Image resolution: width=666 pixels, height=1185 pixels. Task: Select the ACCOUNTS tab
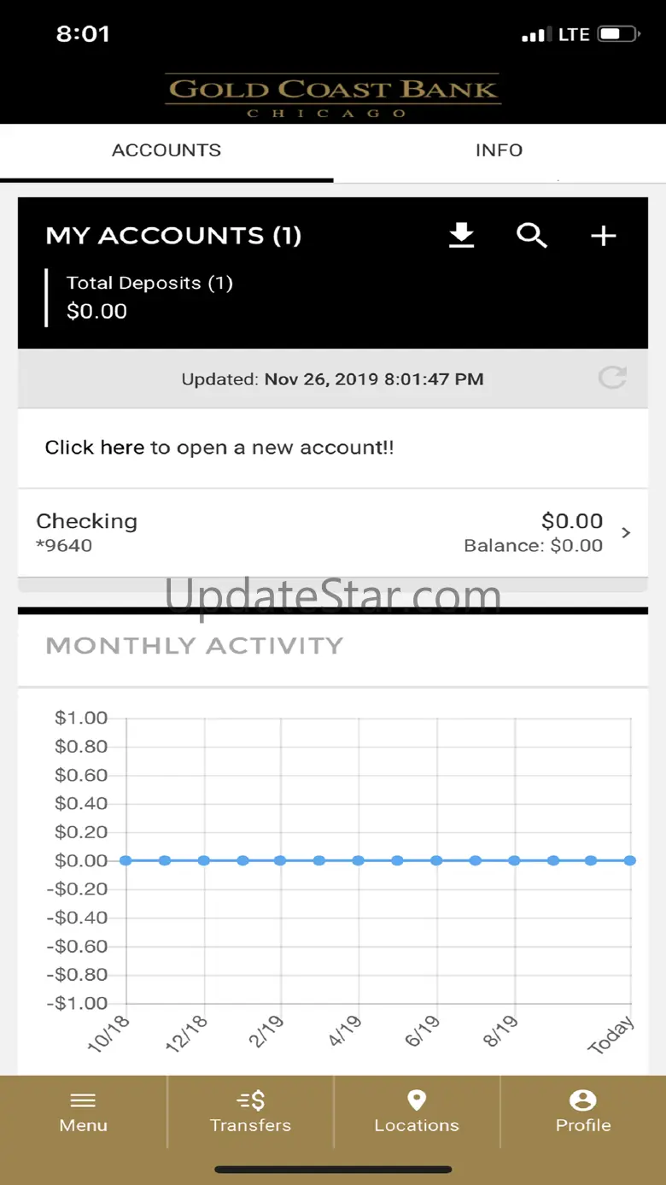166,150
